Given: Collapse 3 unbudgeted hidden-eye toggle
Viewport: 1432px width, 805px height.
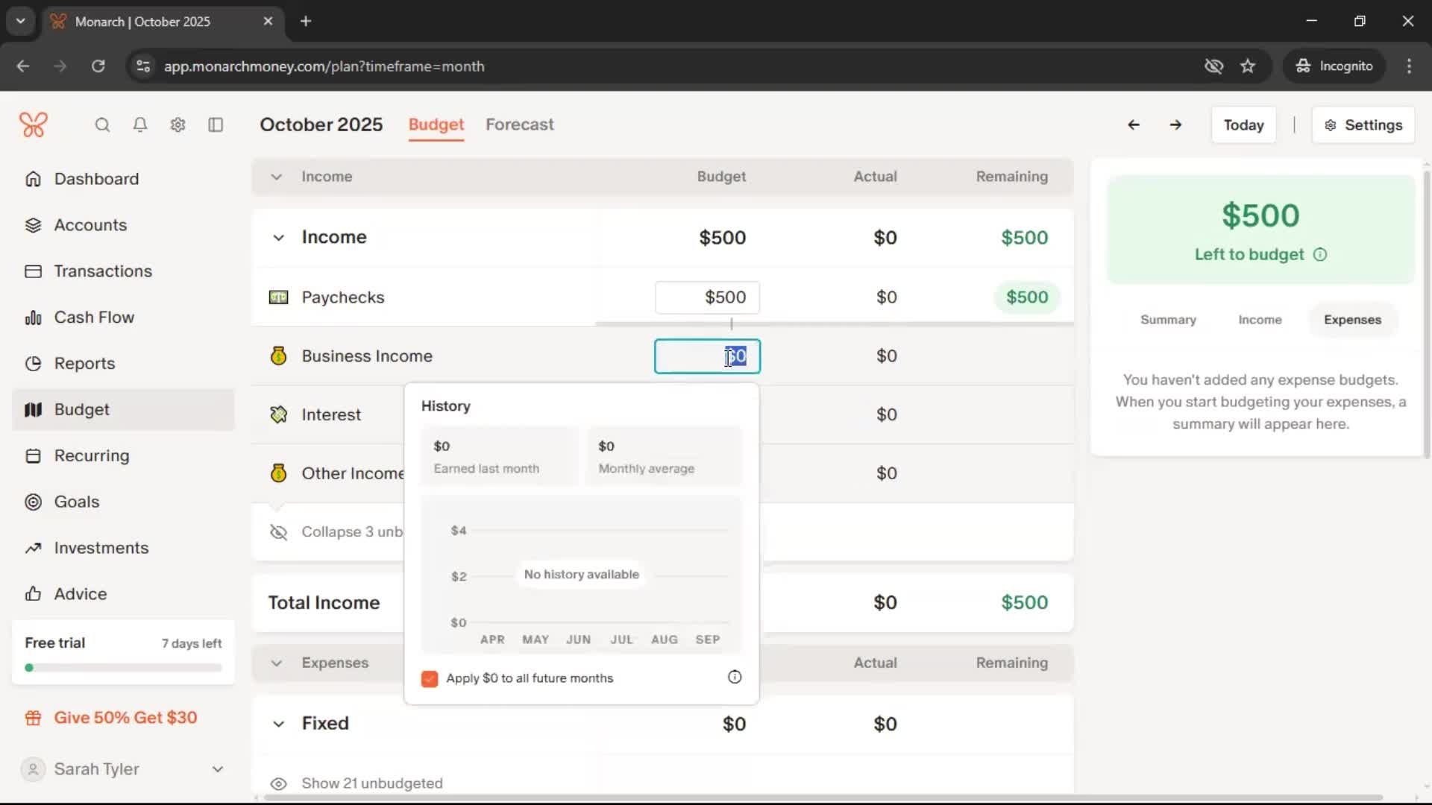Looking at the screenshot, I should (278, 532).
